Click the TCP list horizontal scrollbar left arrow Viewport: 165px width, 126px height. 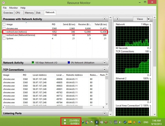point(4,107)
